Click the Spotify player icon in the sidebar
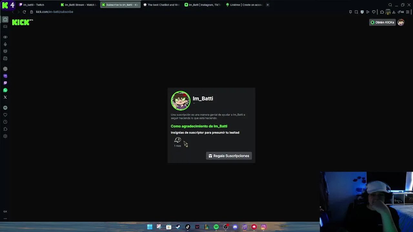413x232 pixels. pos(5,108)
